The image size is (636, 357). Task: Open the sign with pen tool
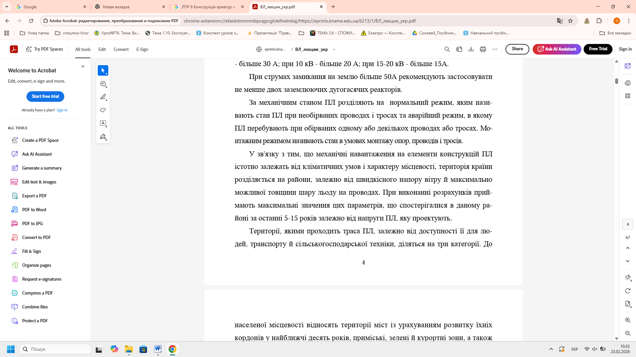(x=103, y=137)
